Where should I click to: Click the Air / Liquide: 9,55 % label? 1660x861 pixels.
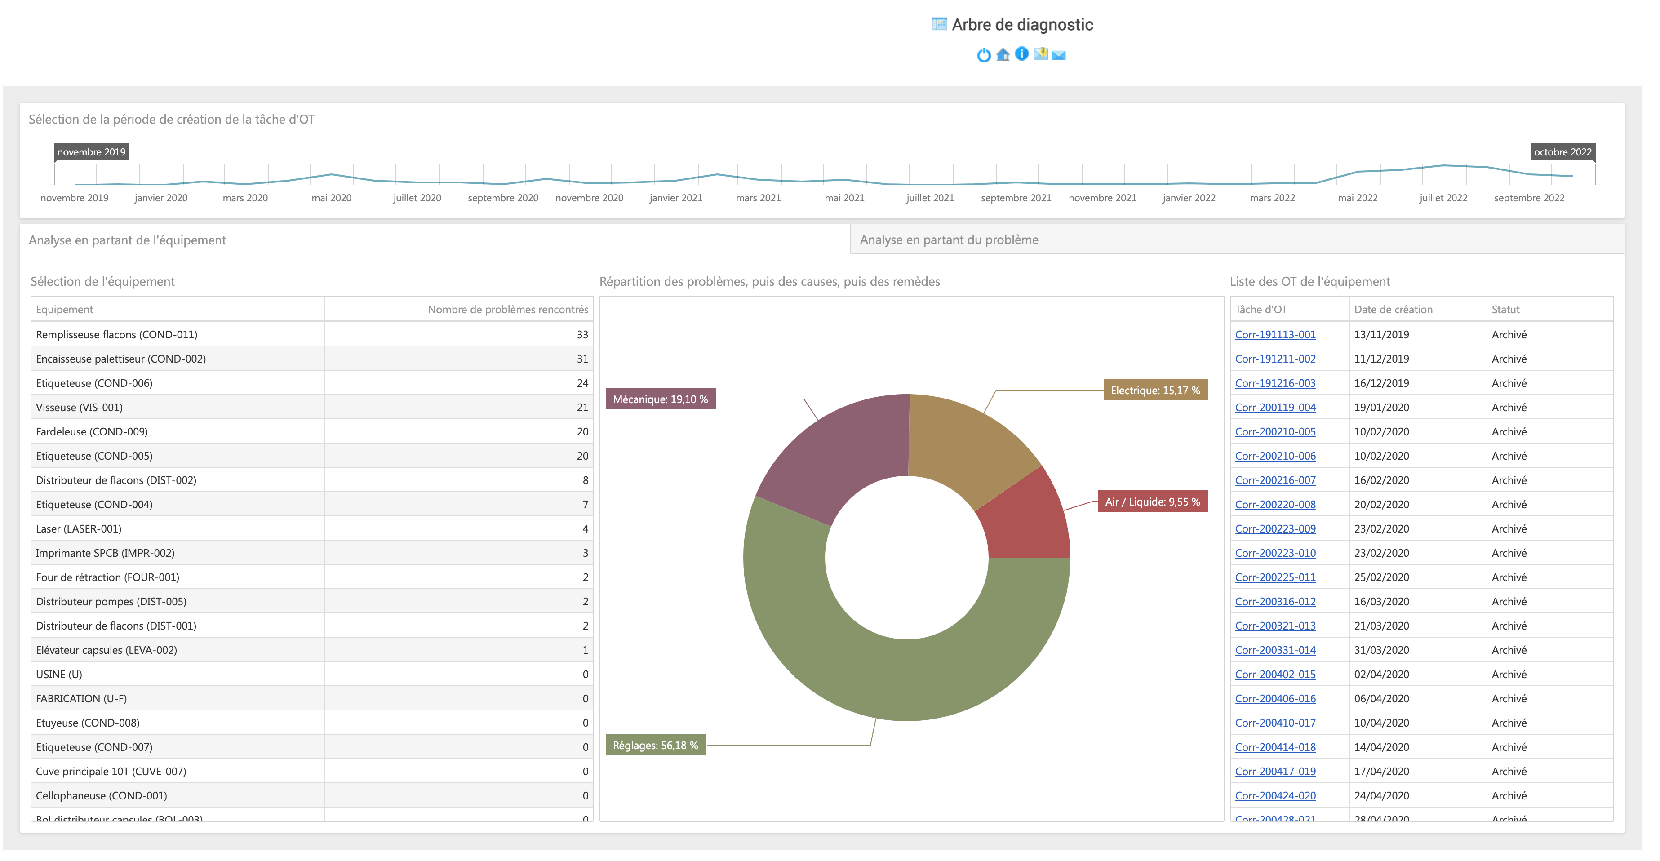1152,502
